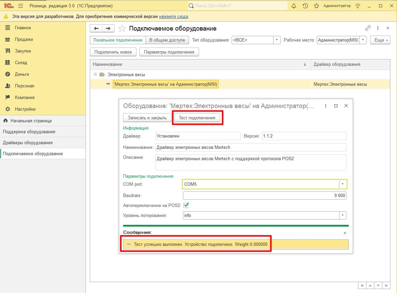Image resolution: width=397 pixels, height=293 pixels.
Task: Toggle the Автопереключение на POS2 checkbox
Action: [186, 205]
